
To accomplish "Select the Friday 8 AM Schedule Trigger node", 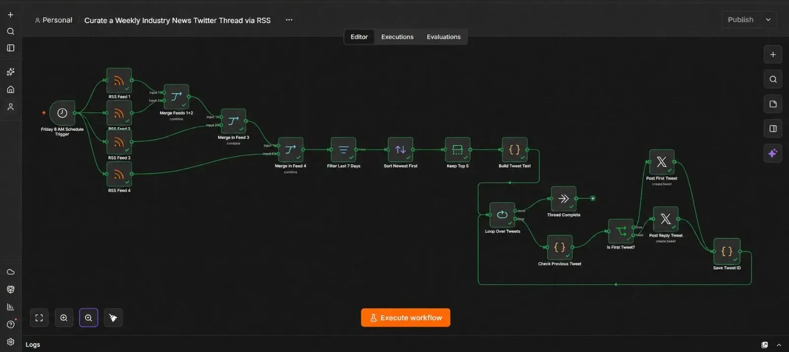I will coord(62,113).
